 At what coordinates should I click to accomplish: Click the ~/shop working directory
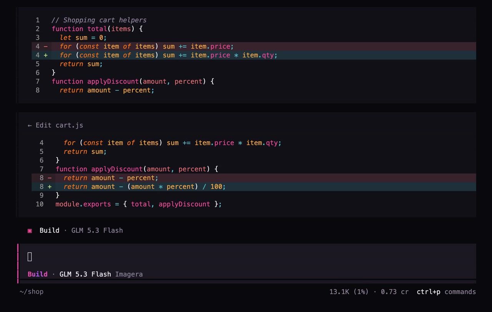coord(32,292)
